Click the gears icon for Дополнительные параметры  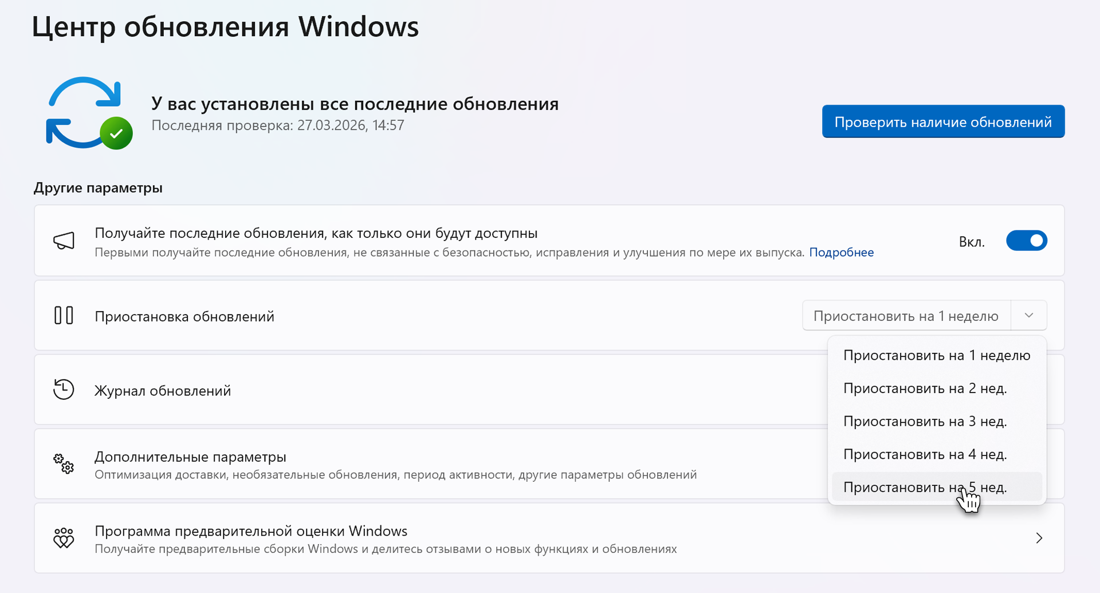64,464
